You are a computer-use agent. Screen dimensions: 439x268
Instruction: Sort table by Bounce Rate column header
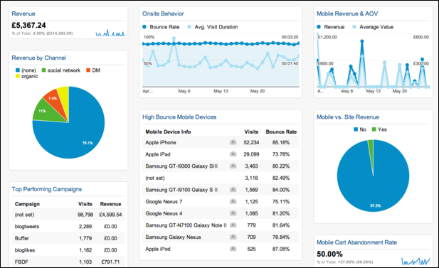281,132
